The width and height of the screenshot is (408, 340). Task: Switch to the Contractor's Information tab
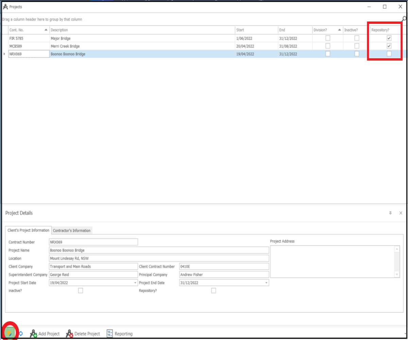[72, 230]
